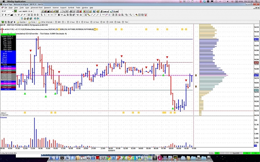Image resolution: width=260 pixels, height=162 pixels.
Task: Click the back arrow navigation icon
Action: point(35,19)
